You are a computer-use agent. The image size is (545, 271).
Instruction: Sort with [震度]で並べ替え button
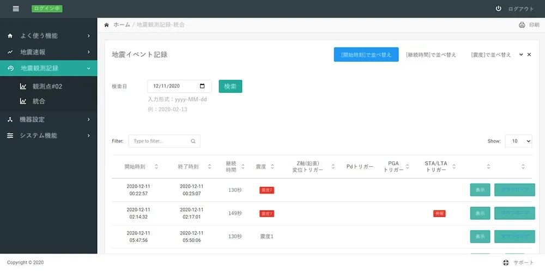coord(491,55)
